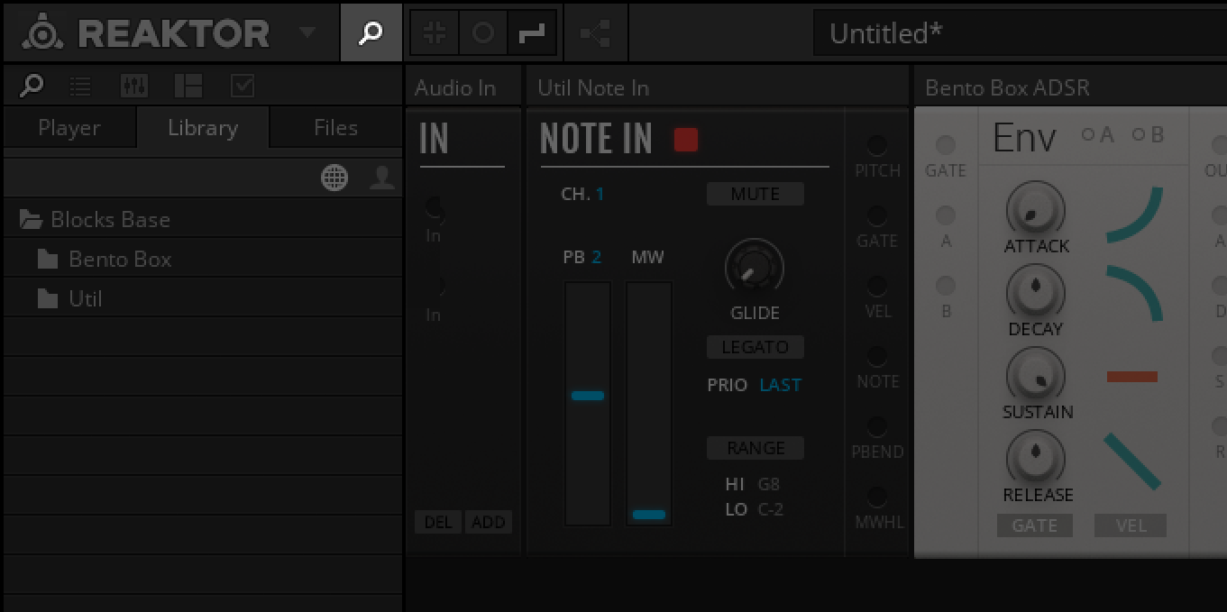Click the Reaktor logo icon
Screen dimensions: 1227x612
coord(41,33)
